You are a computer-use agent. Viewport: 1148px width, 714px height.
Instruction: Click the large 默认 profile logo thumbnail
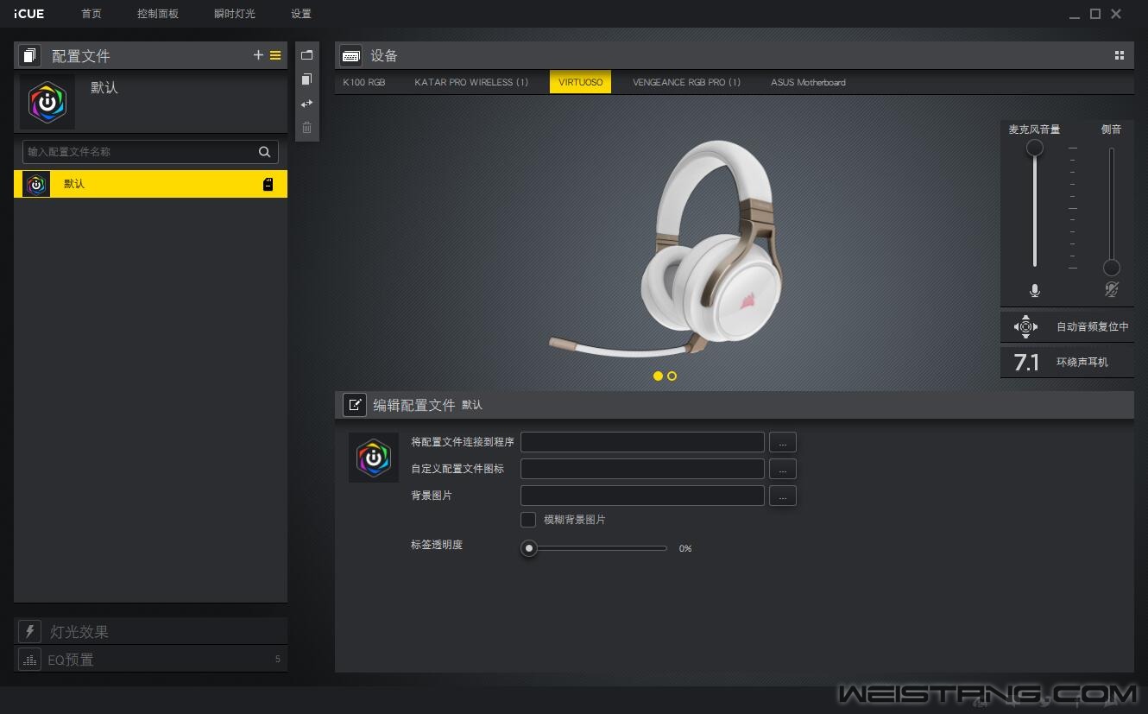click(x=47, y=102)
